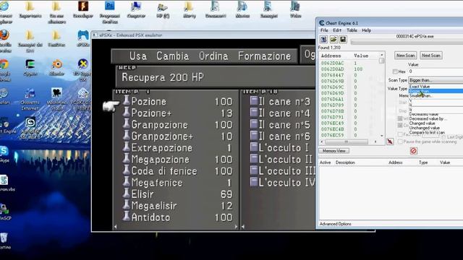This screenshot has width=463, height=260.
Task: Open the Edit menu in Cheat Engine
Action: click(x=337, y=30)
